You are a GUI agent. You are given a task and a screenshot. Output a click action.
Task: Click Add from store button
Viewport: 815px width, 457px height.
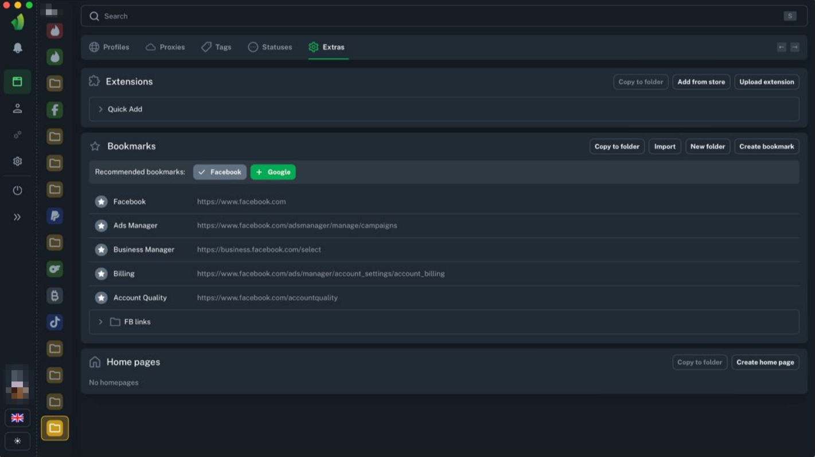[x=701, y=82]
